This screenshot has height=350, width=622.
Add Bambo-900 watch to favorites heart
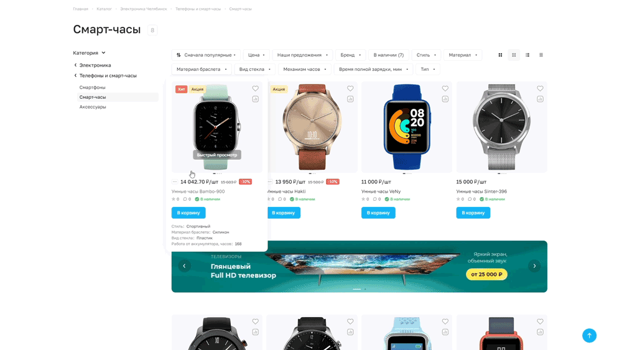[255, 88]
